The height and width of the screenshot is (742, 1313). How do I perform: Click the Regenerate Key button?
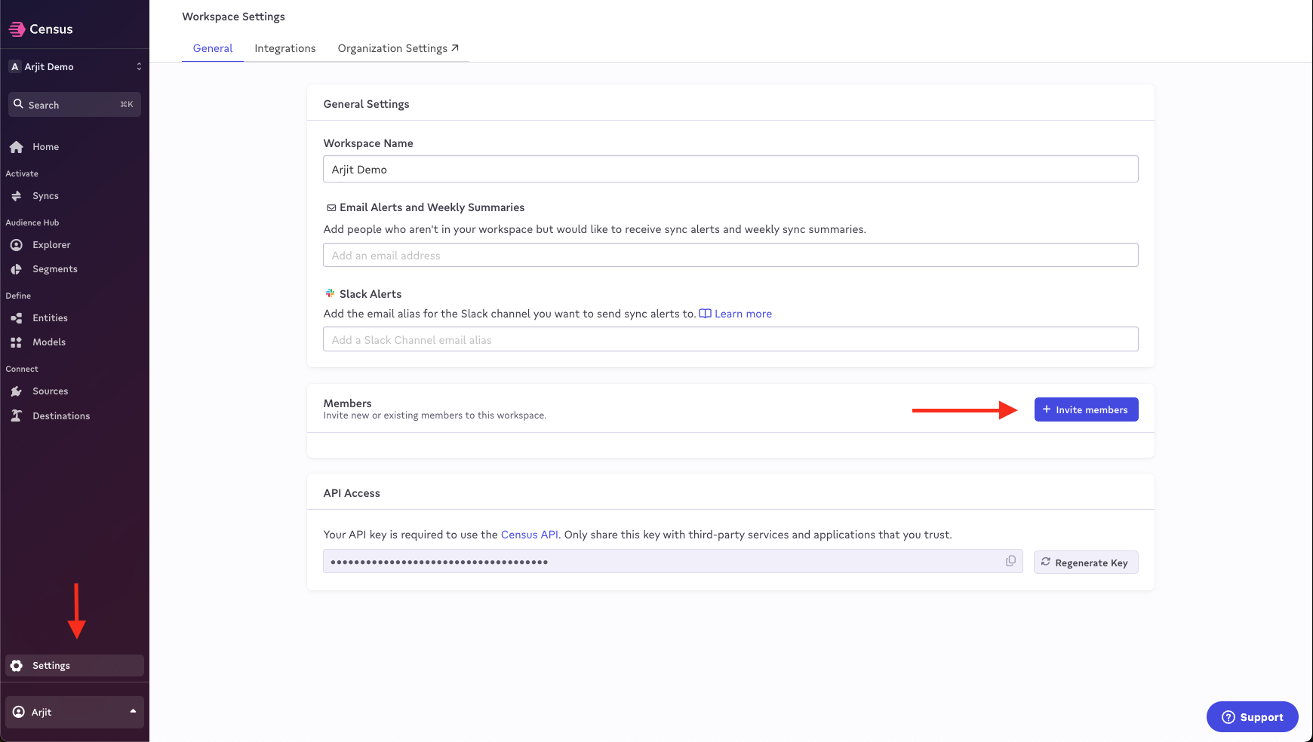1085,563
